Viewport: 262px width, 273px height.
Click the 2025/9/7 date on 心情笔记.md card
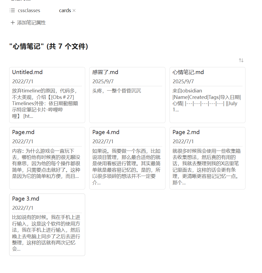(x=183, y=82)
